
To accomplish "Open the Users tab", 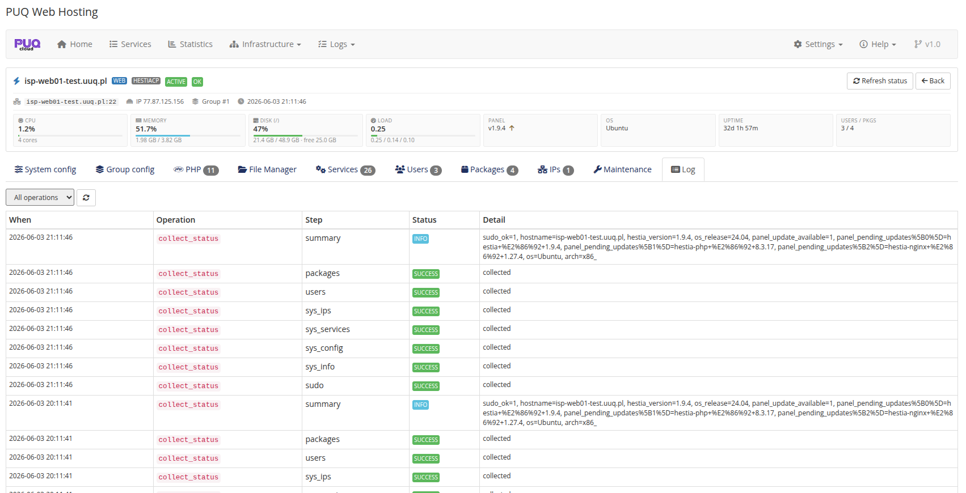I will (x=418, y=169).
